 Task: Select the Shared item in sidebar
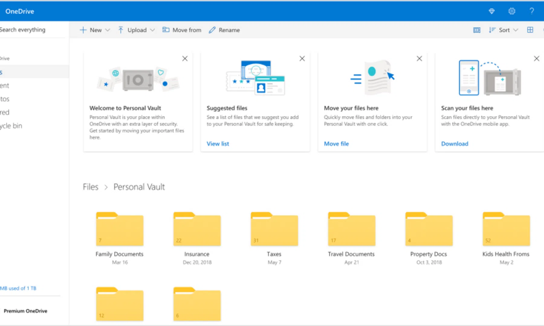[x=34, y=112]
